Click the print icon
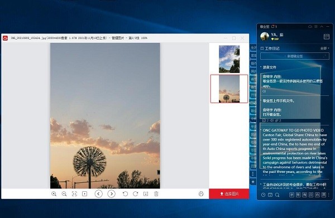Viewport: 335px width, 218px height. click(x=201, y=194)
